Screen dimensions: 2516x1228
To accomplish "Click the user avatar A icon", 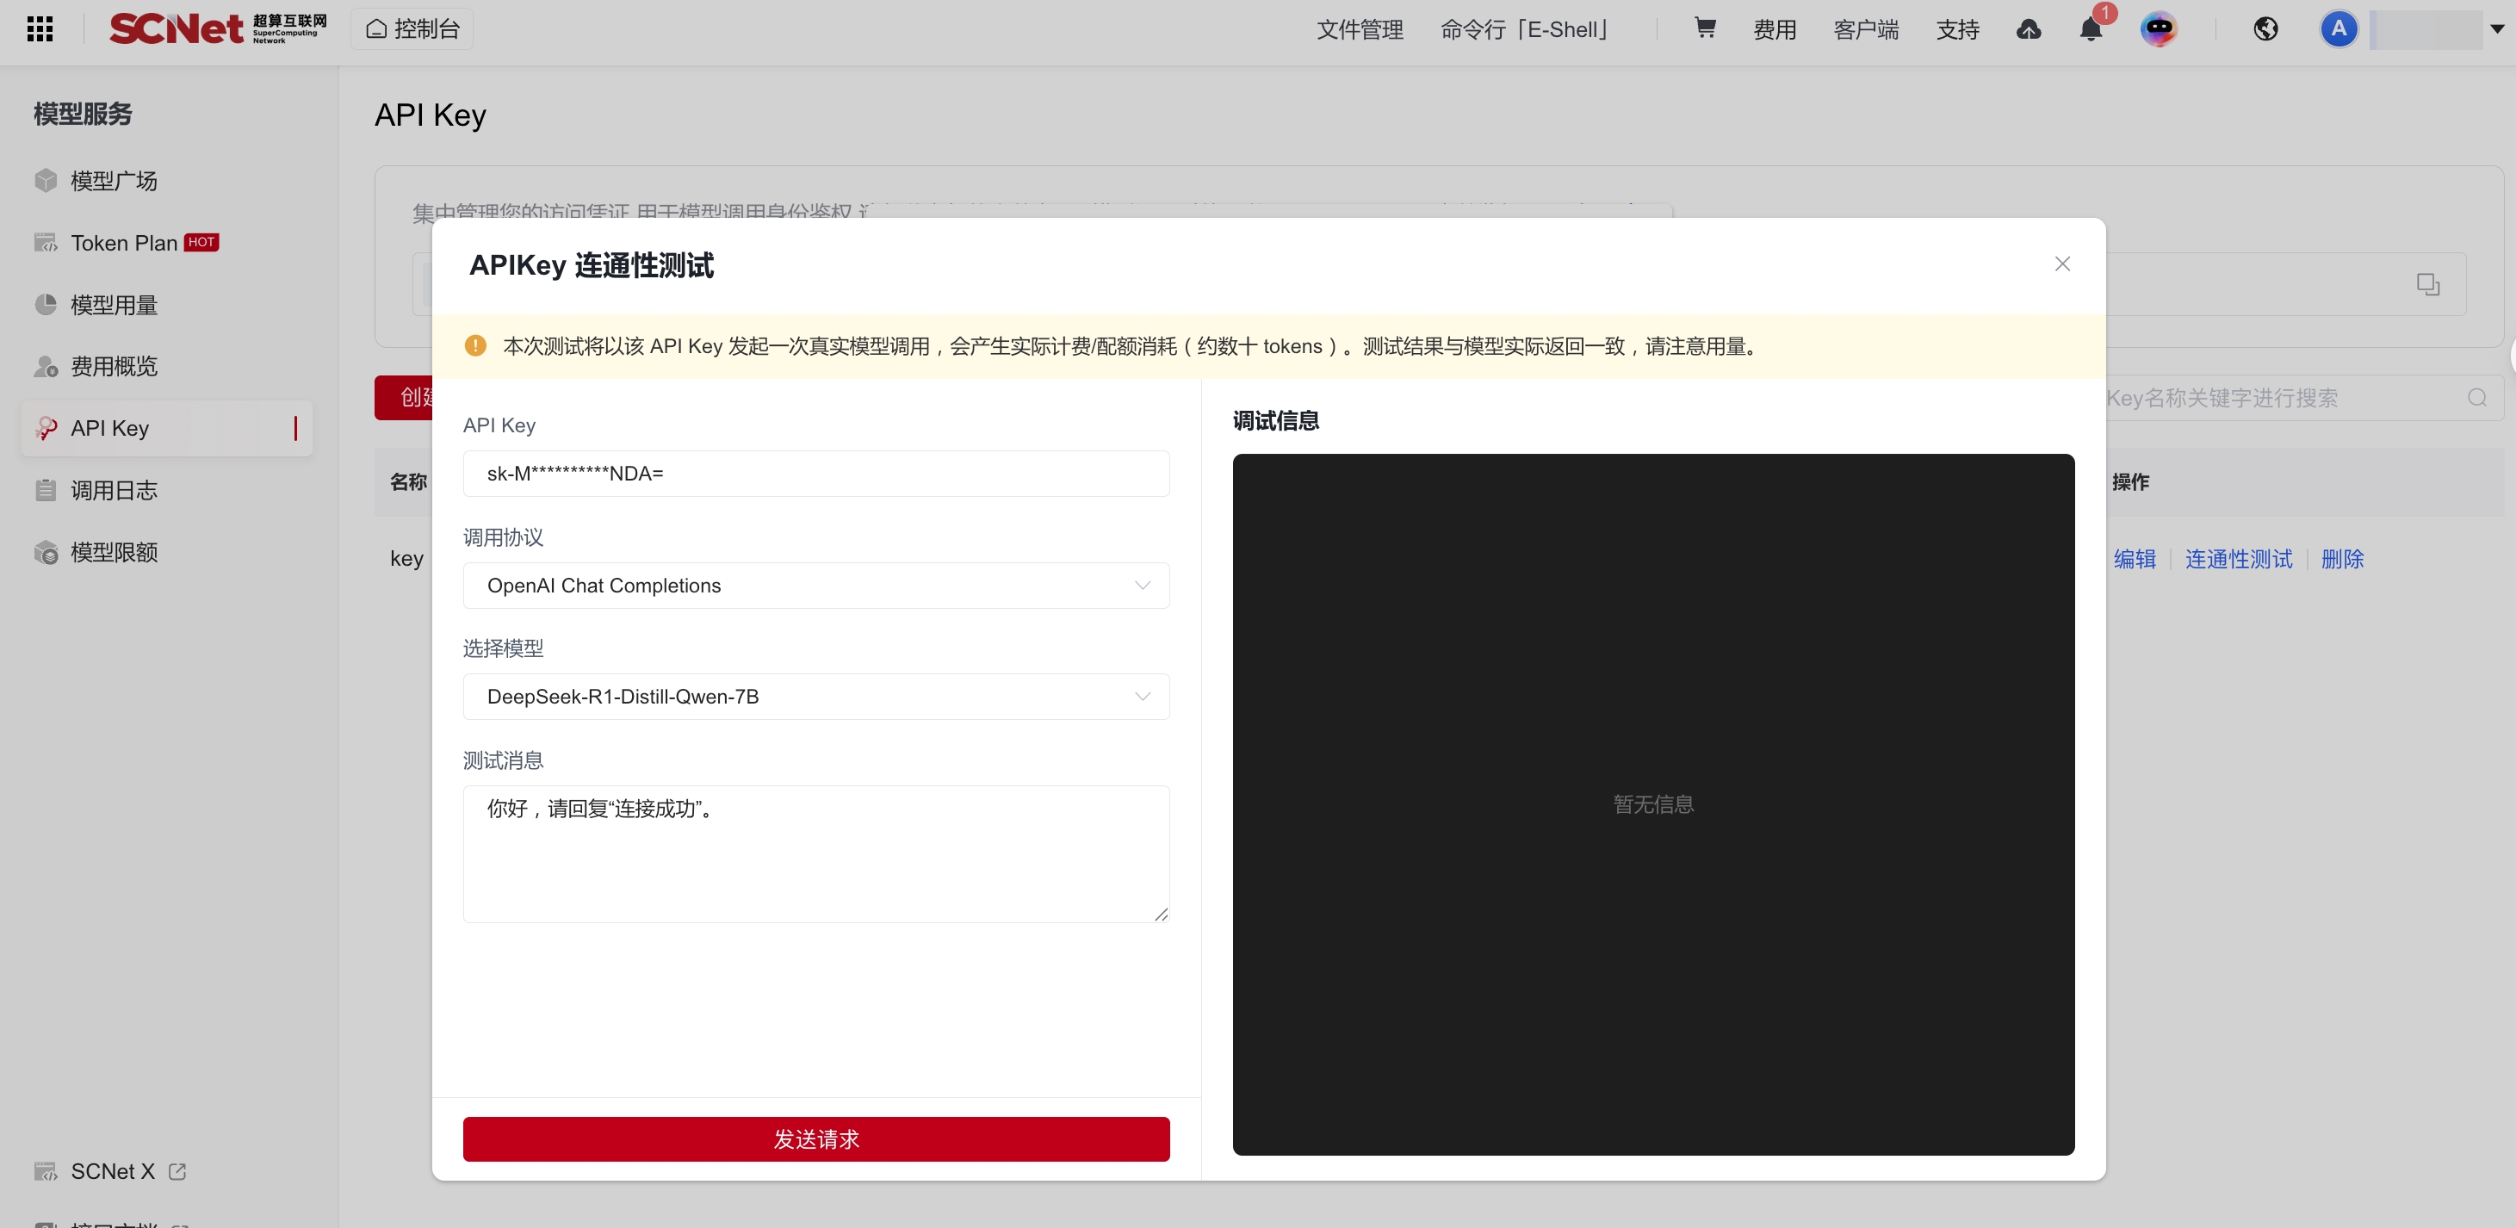I will point(2339,29).
